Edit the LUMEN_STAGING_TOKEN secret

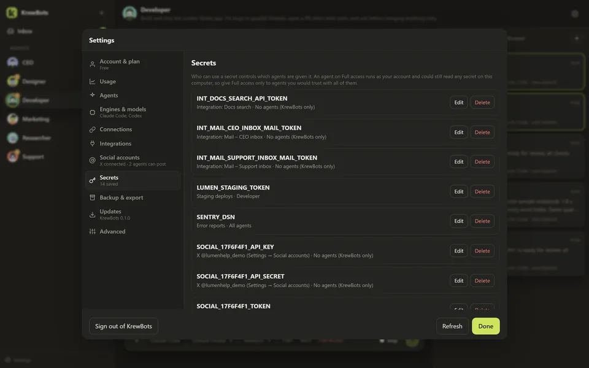(x=459, y=191)
